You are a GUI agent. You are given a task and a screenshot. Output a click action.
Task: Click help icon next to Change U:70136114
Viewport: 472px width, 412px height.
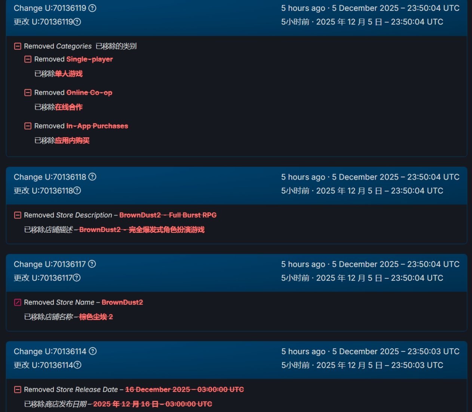(x=93, y=351)
